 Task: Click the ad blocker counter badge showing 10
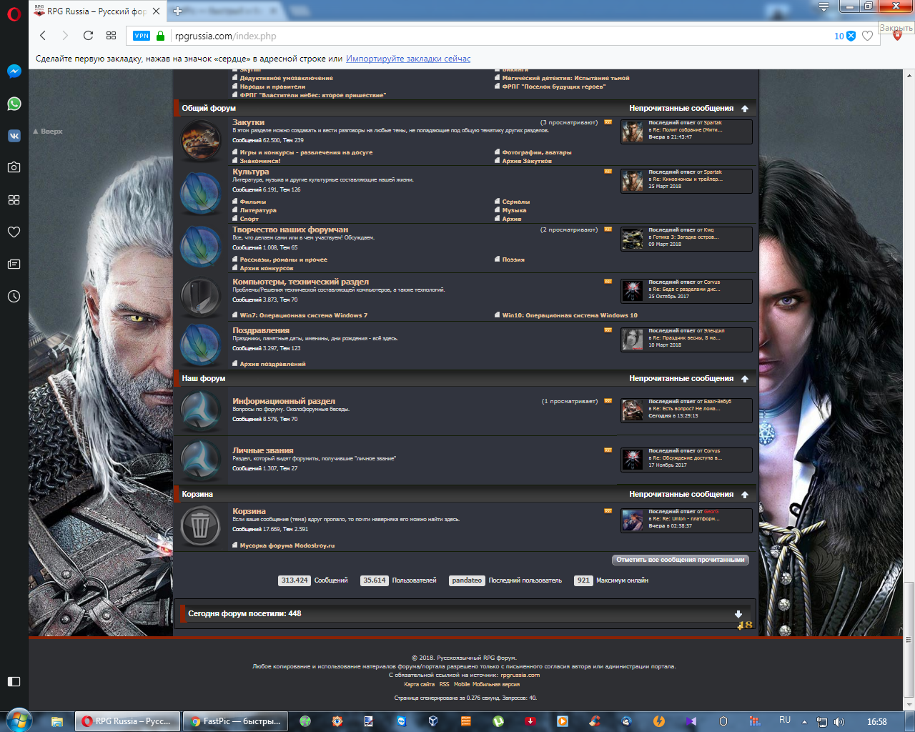tap(845, 36)
